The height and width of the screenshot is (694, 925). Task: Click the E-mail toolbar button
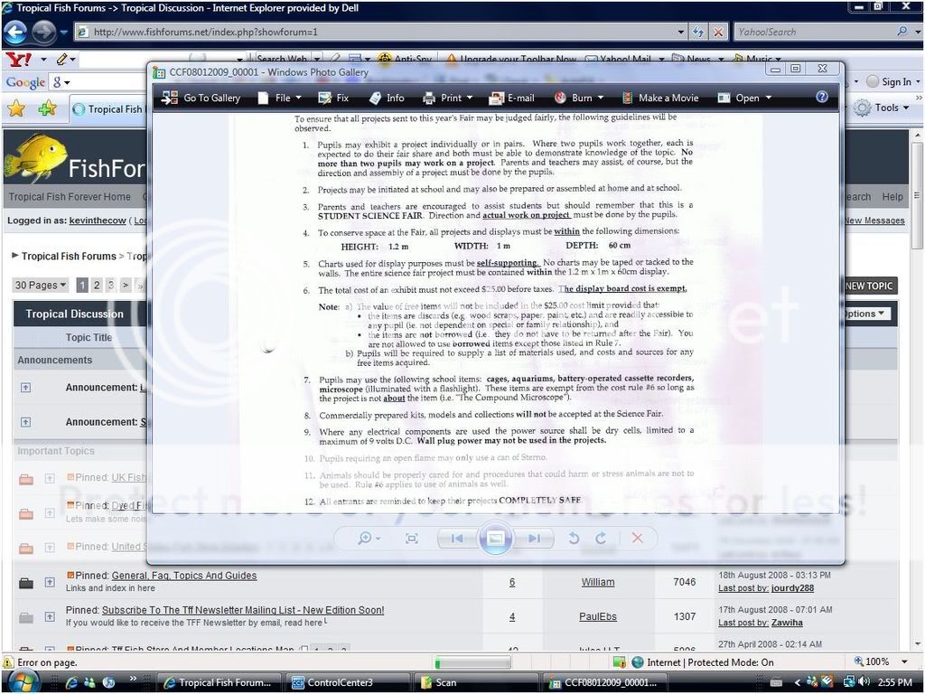[511, 98]
